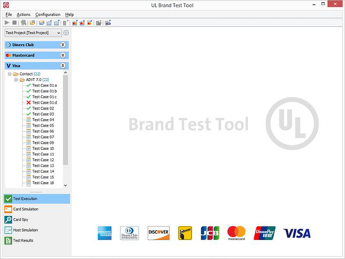Collapse the Contact tree node
345x259 pixels.
[10, 74]
